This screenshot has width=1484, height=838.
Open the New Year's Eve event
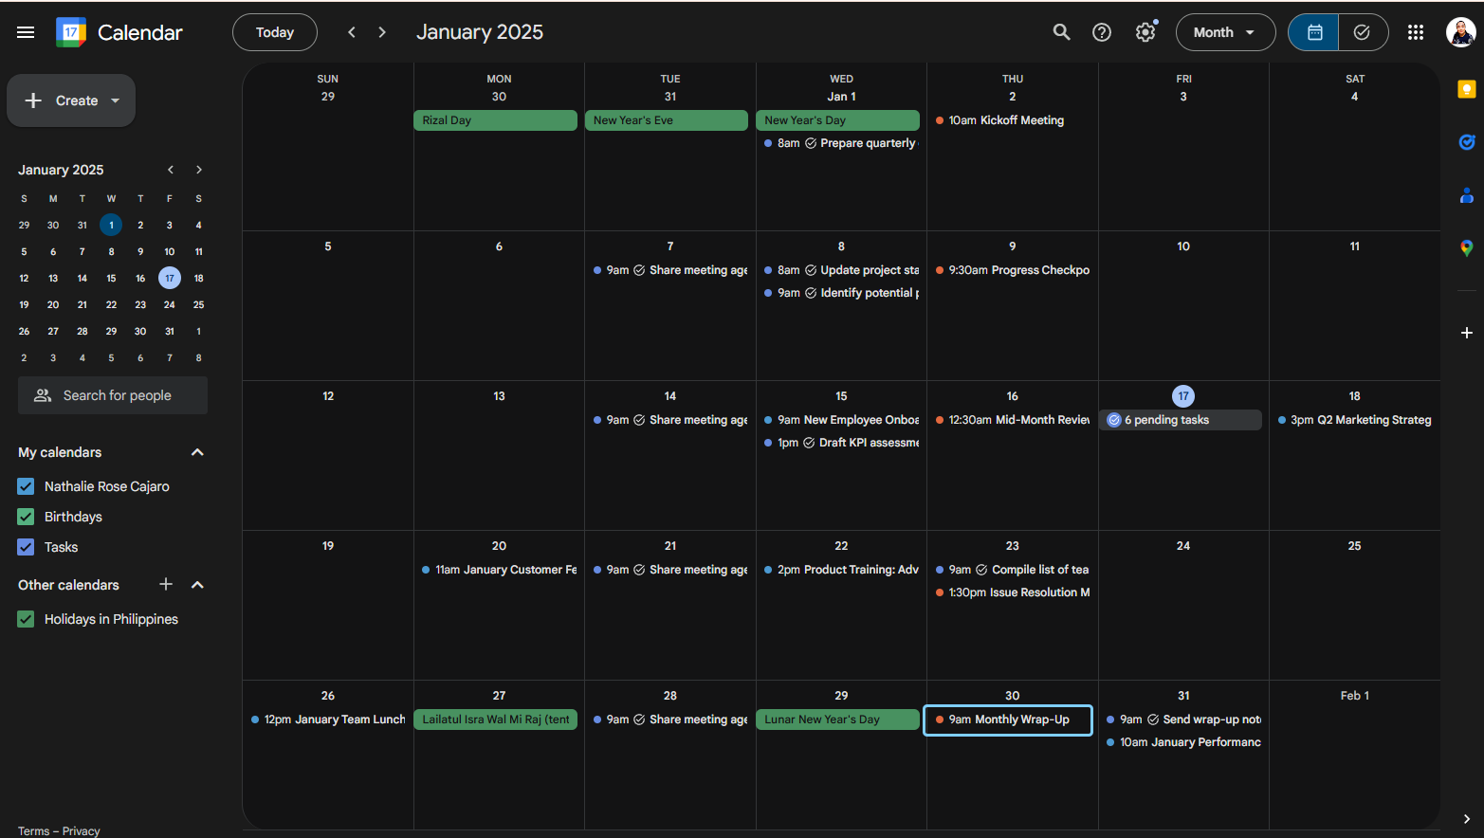click(x=667, y=120)
